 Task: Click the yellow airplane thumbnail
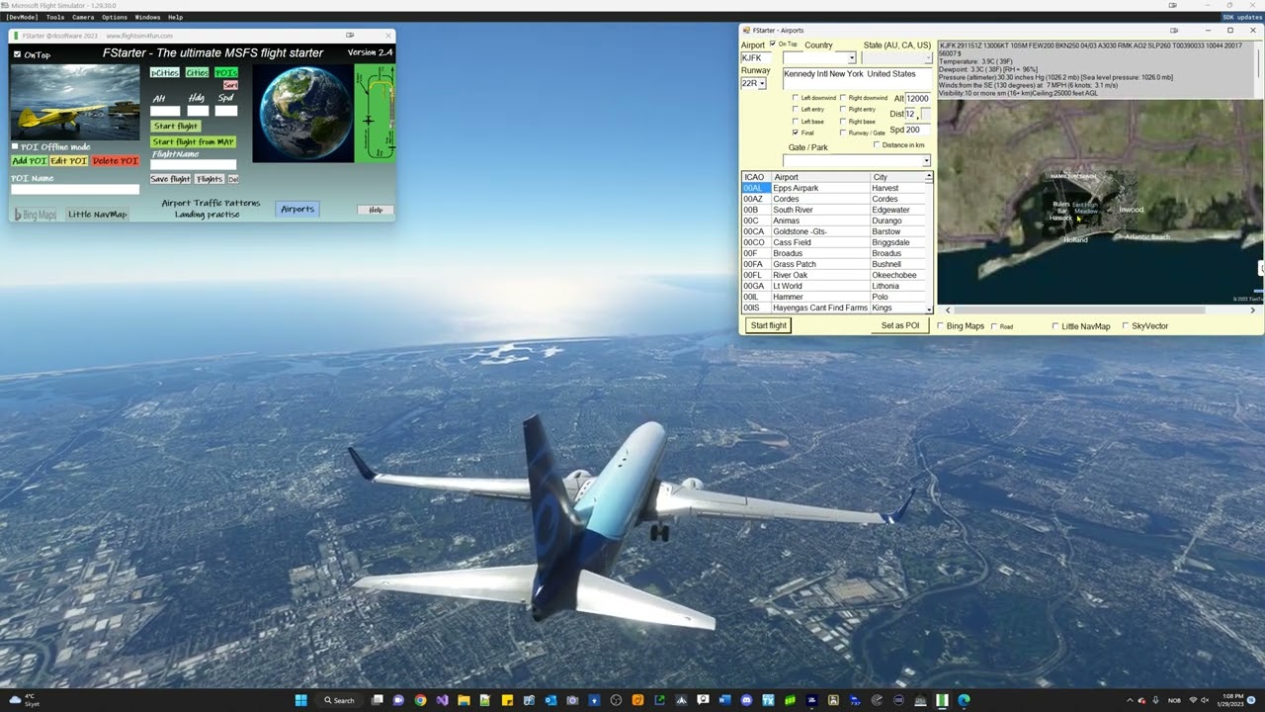point(75,102)
